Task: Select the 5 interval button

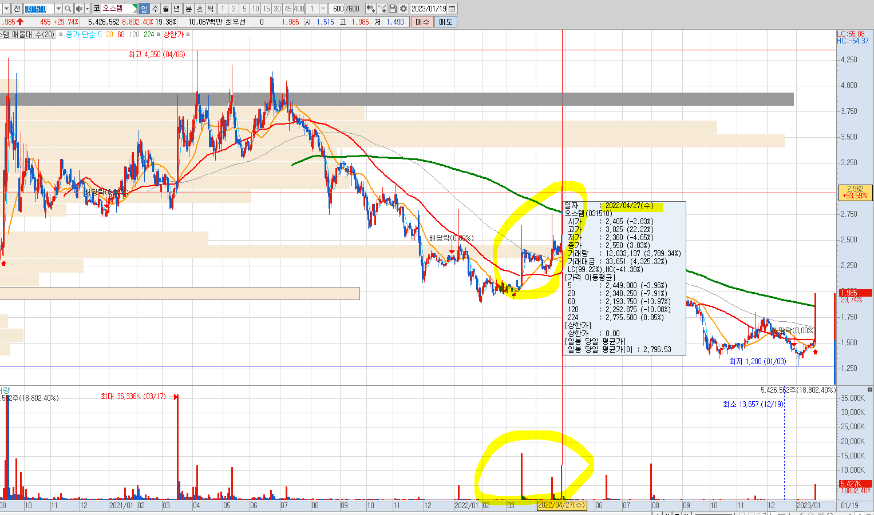Action: tap(244, 9)
